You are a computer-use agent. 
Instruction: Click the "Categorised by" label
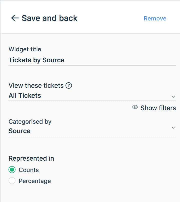(x=30, y=122)
